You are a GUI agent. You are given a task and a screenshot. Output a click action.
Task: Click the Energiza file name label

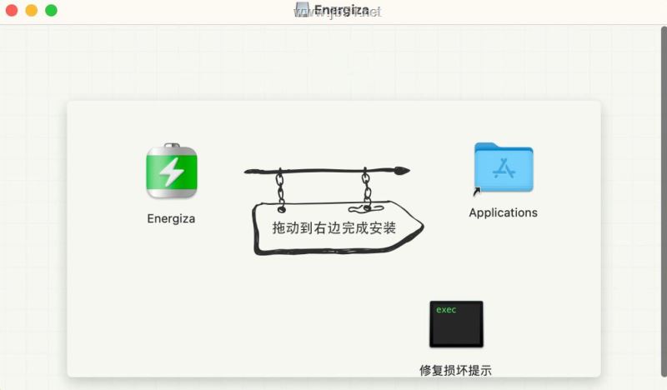tap(171, 218)
